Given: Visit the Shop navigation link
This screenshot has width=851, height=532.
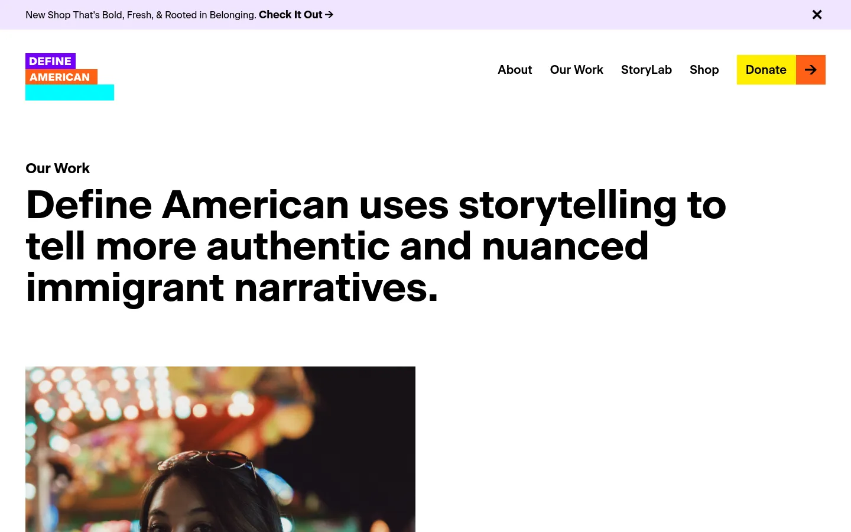Looking at the screenshot, I should click(704, 70).
